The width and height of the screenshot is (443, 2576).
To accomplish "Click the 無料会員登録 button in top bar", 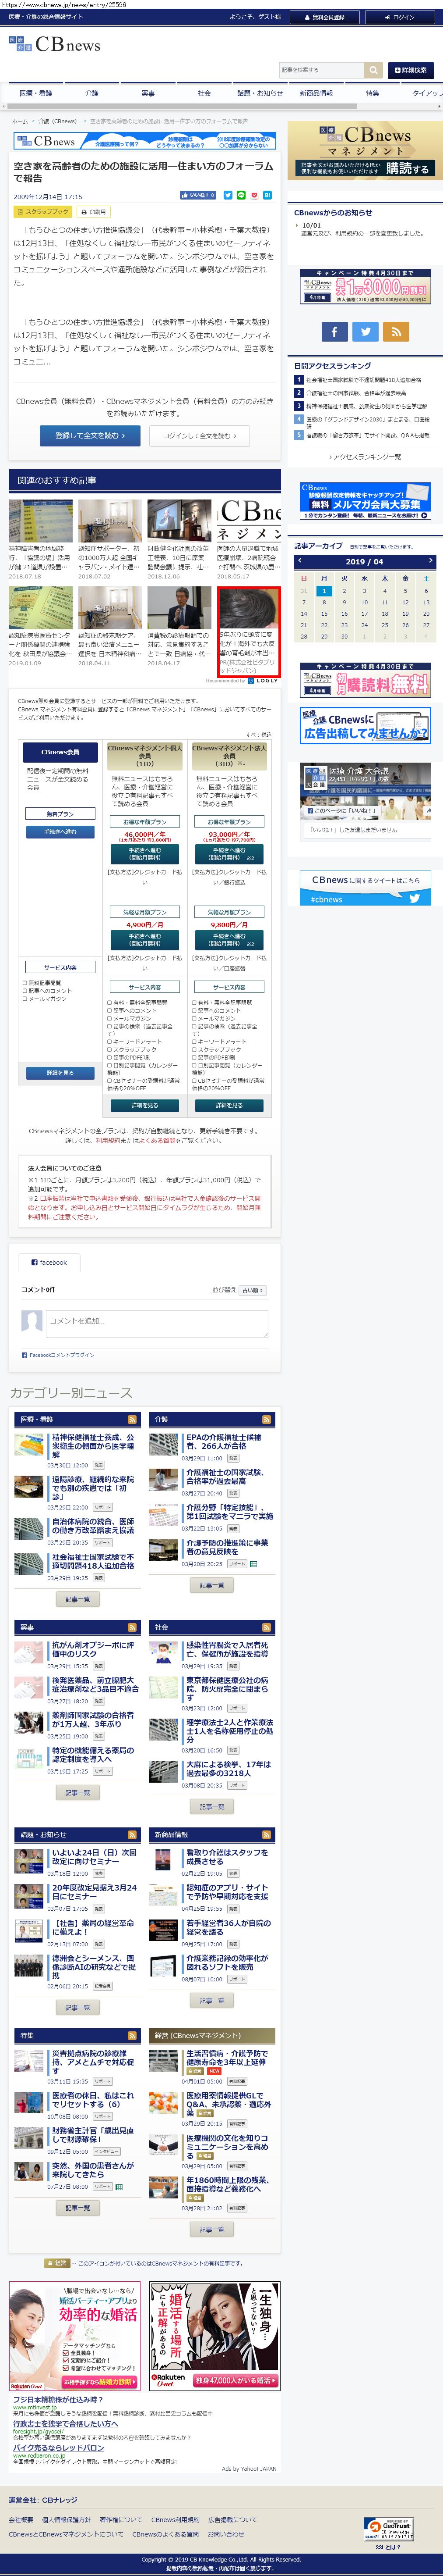I will (324, 17).
